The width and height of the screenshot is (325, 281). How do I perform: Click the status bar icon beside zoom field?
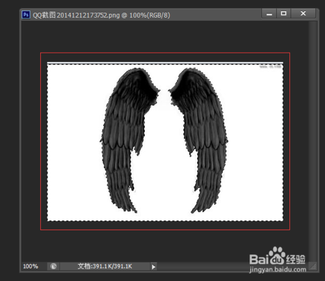pyautogui.click(x=53, y=266)
